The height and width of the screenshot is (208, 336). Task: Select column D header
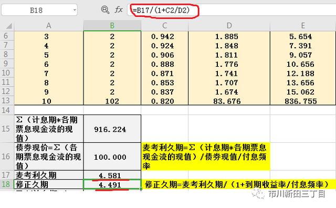point(229,26)
